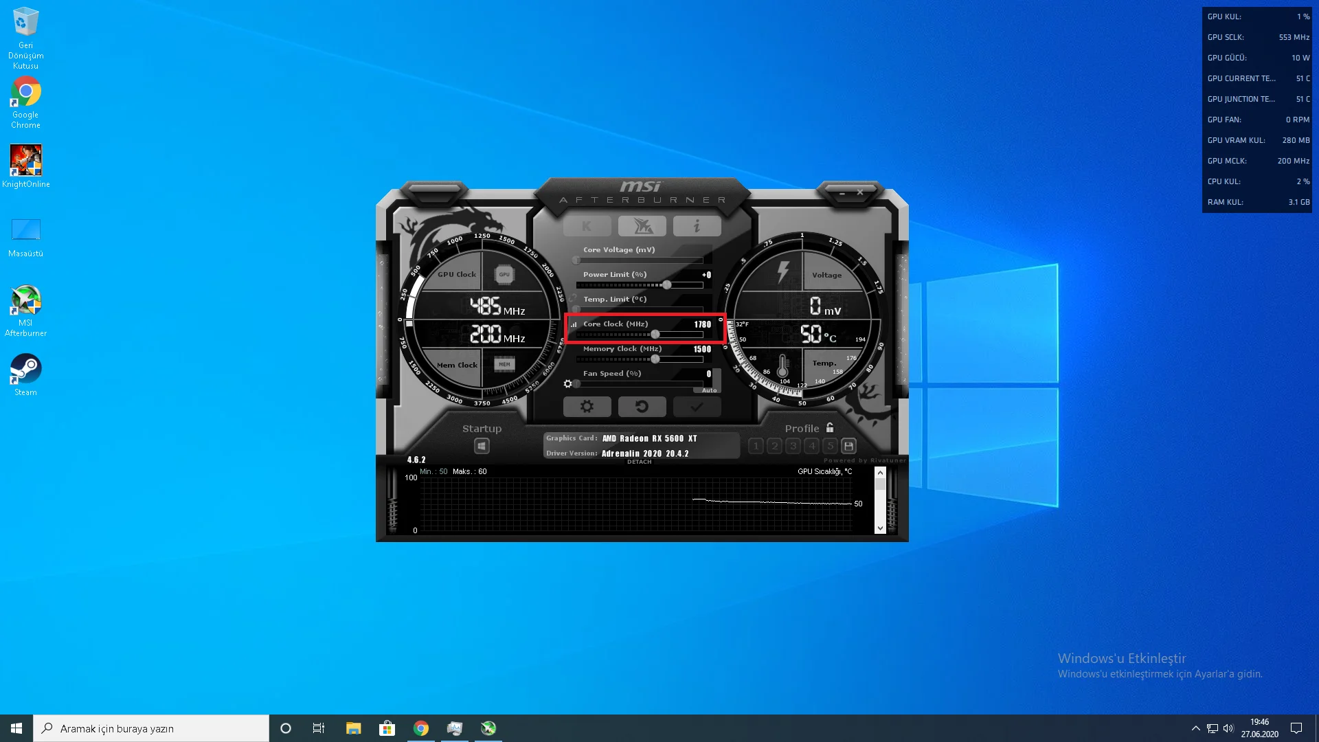Screen dimensions: 1319x742
Task: Toggle fan speed Auto mode
Action: tap(709, 390)
